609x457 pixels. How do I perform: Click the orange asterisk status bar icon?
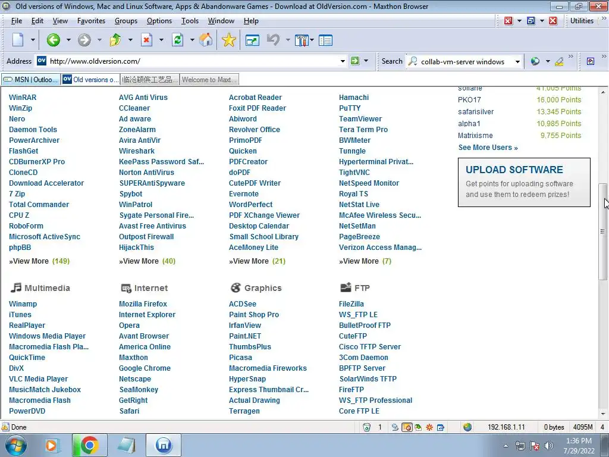(x=429, y=427)
